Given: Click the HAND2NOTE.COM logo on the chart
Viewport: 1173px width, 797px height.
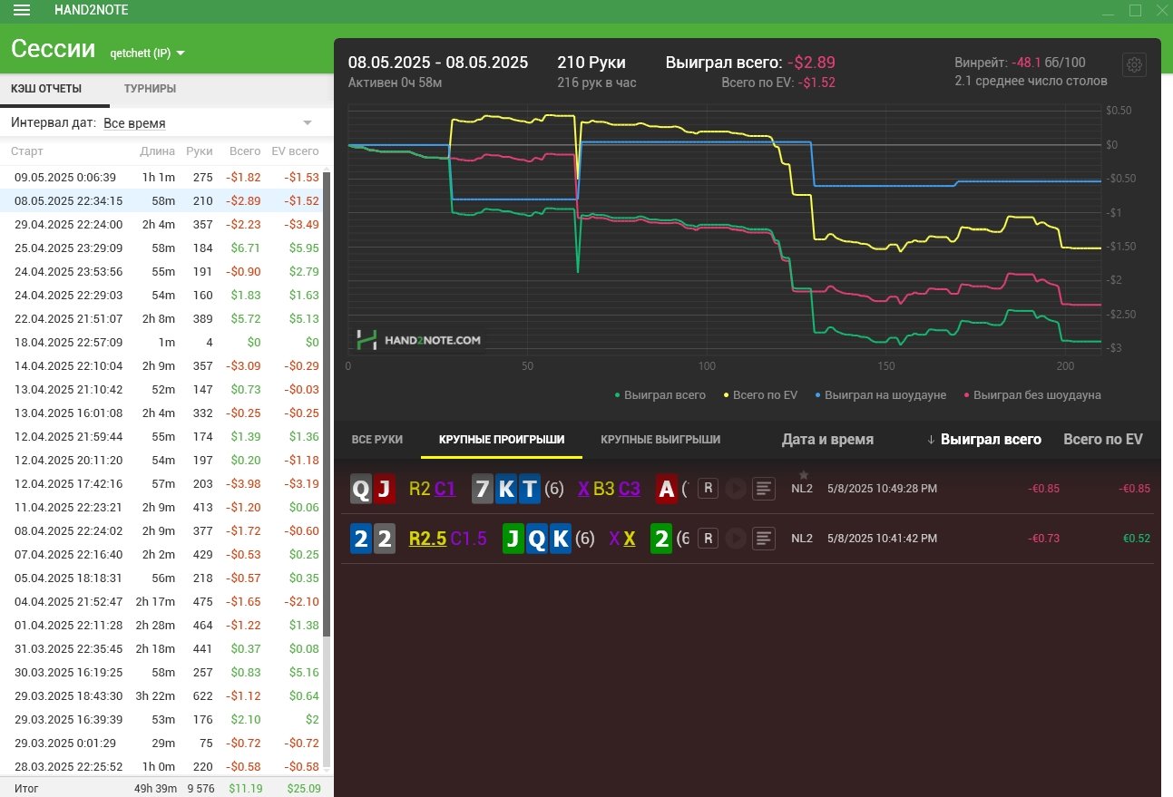Looking at the screenshot, I should [x=419, y=341].
